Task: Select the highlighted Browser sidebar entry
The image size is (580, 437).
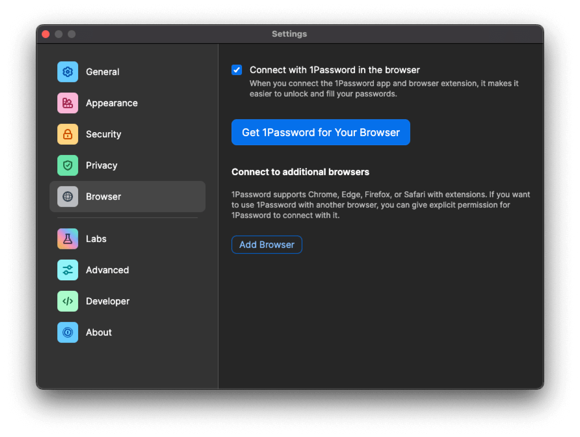Action: pos(127,197)
